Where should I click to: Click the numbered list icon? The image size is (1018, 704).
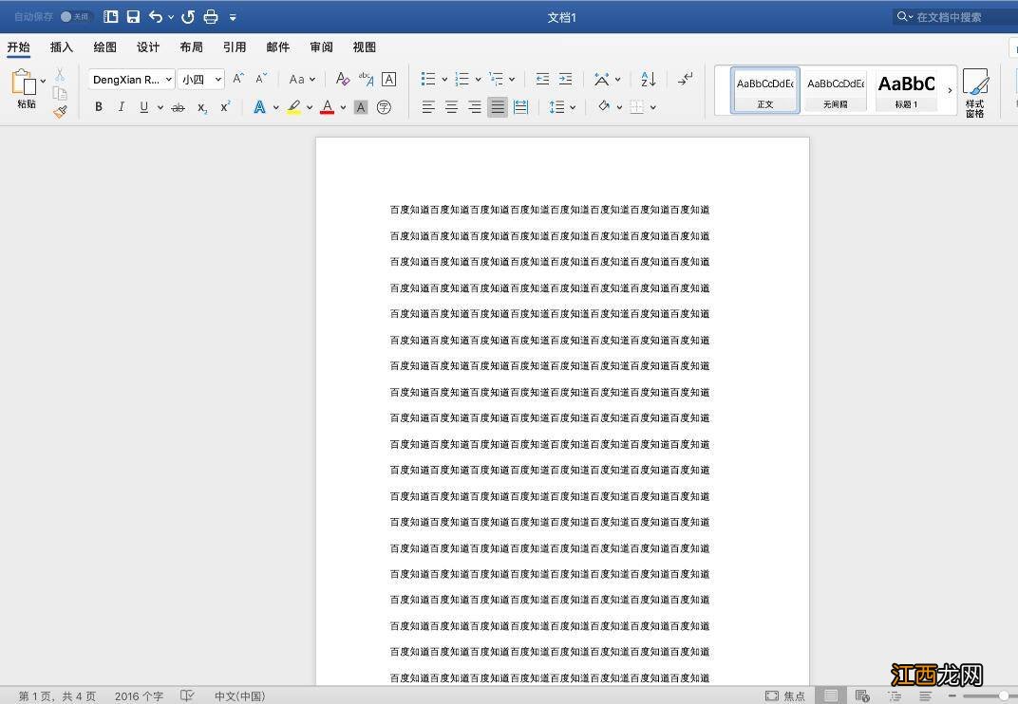[x=462, y=79]
